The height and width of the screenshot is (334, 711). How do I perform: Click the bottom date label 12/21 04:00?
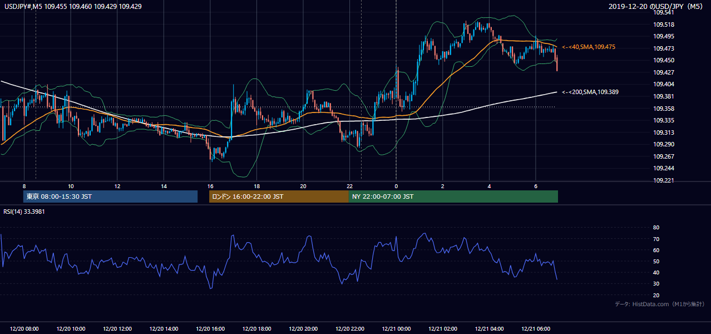click(x=489, y=329)
